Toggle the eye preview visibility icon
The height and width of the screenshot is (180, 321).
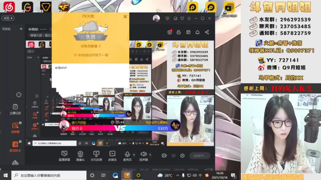click(x=173, y=156)
